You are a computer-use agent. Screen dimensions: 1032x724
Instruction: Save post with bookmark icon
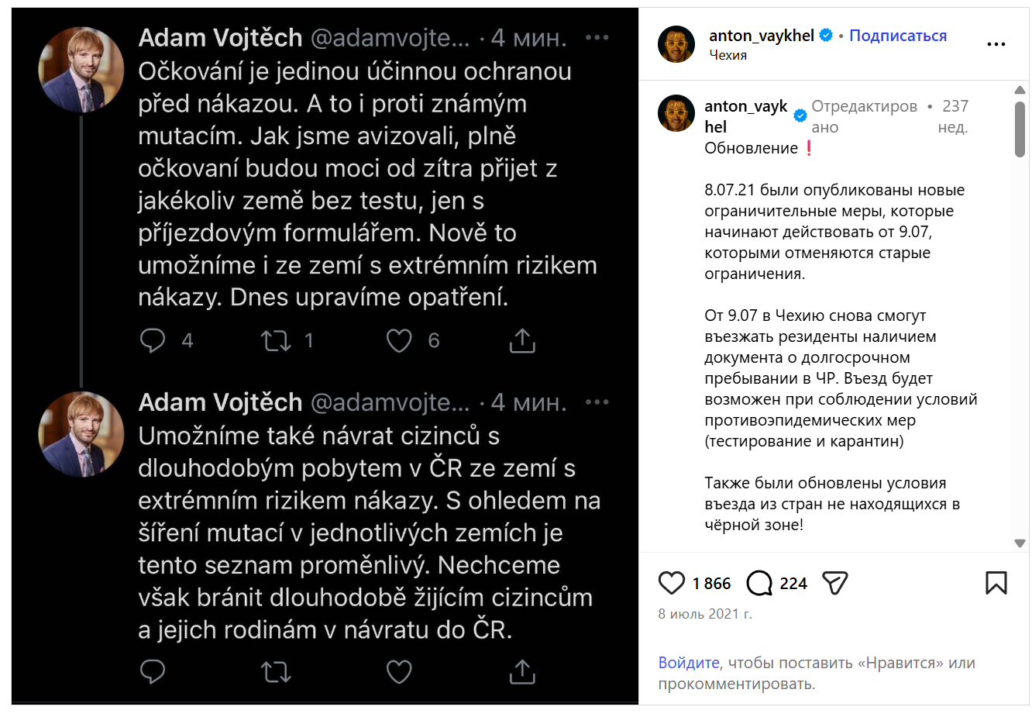coord(996,583)
